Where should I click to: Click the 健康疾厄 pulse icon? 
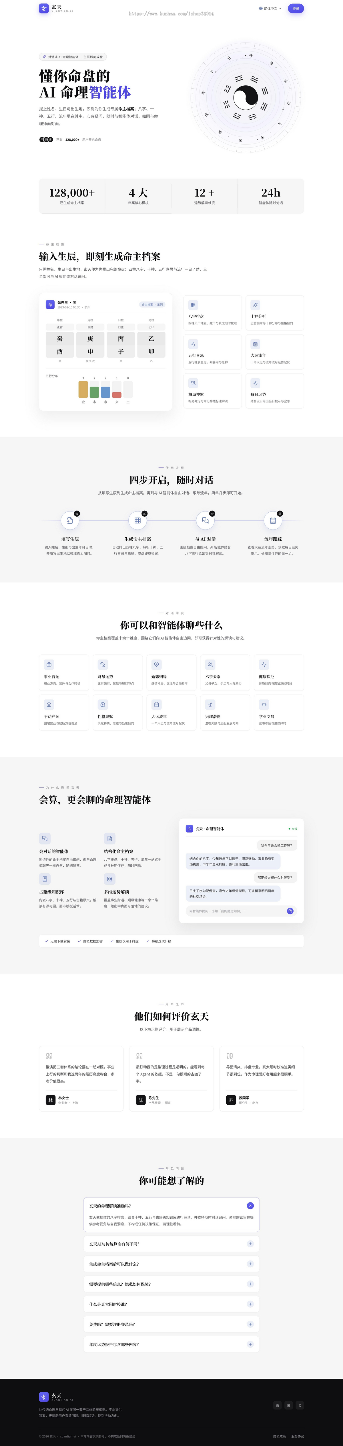tap(264, 665)
